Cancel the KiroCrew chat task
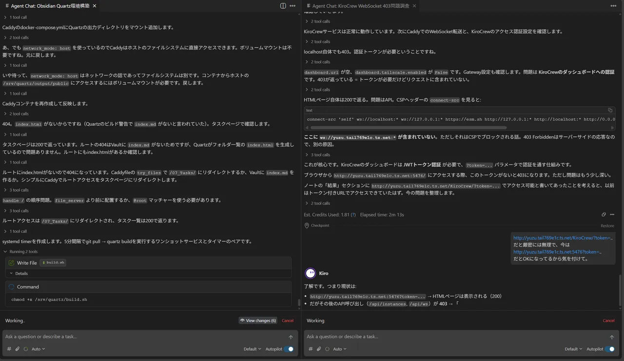624x361 pixels. (609, 321)
